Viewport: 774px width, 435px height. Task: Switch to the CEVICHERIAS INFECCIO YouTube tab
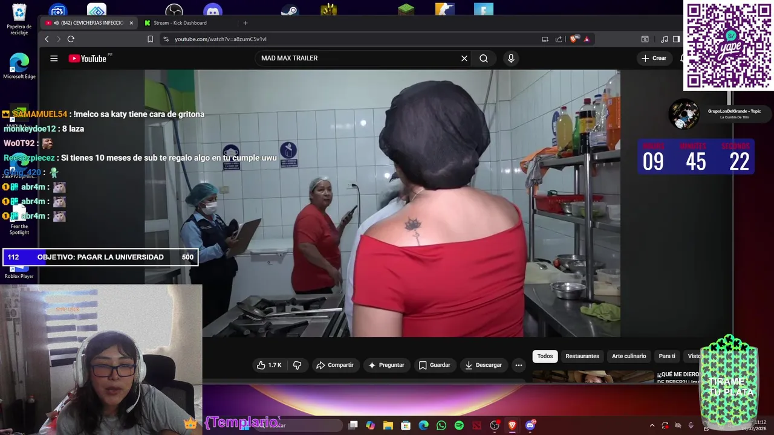point(88,23)
